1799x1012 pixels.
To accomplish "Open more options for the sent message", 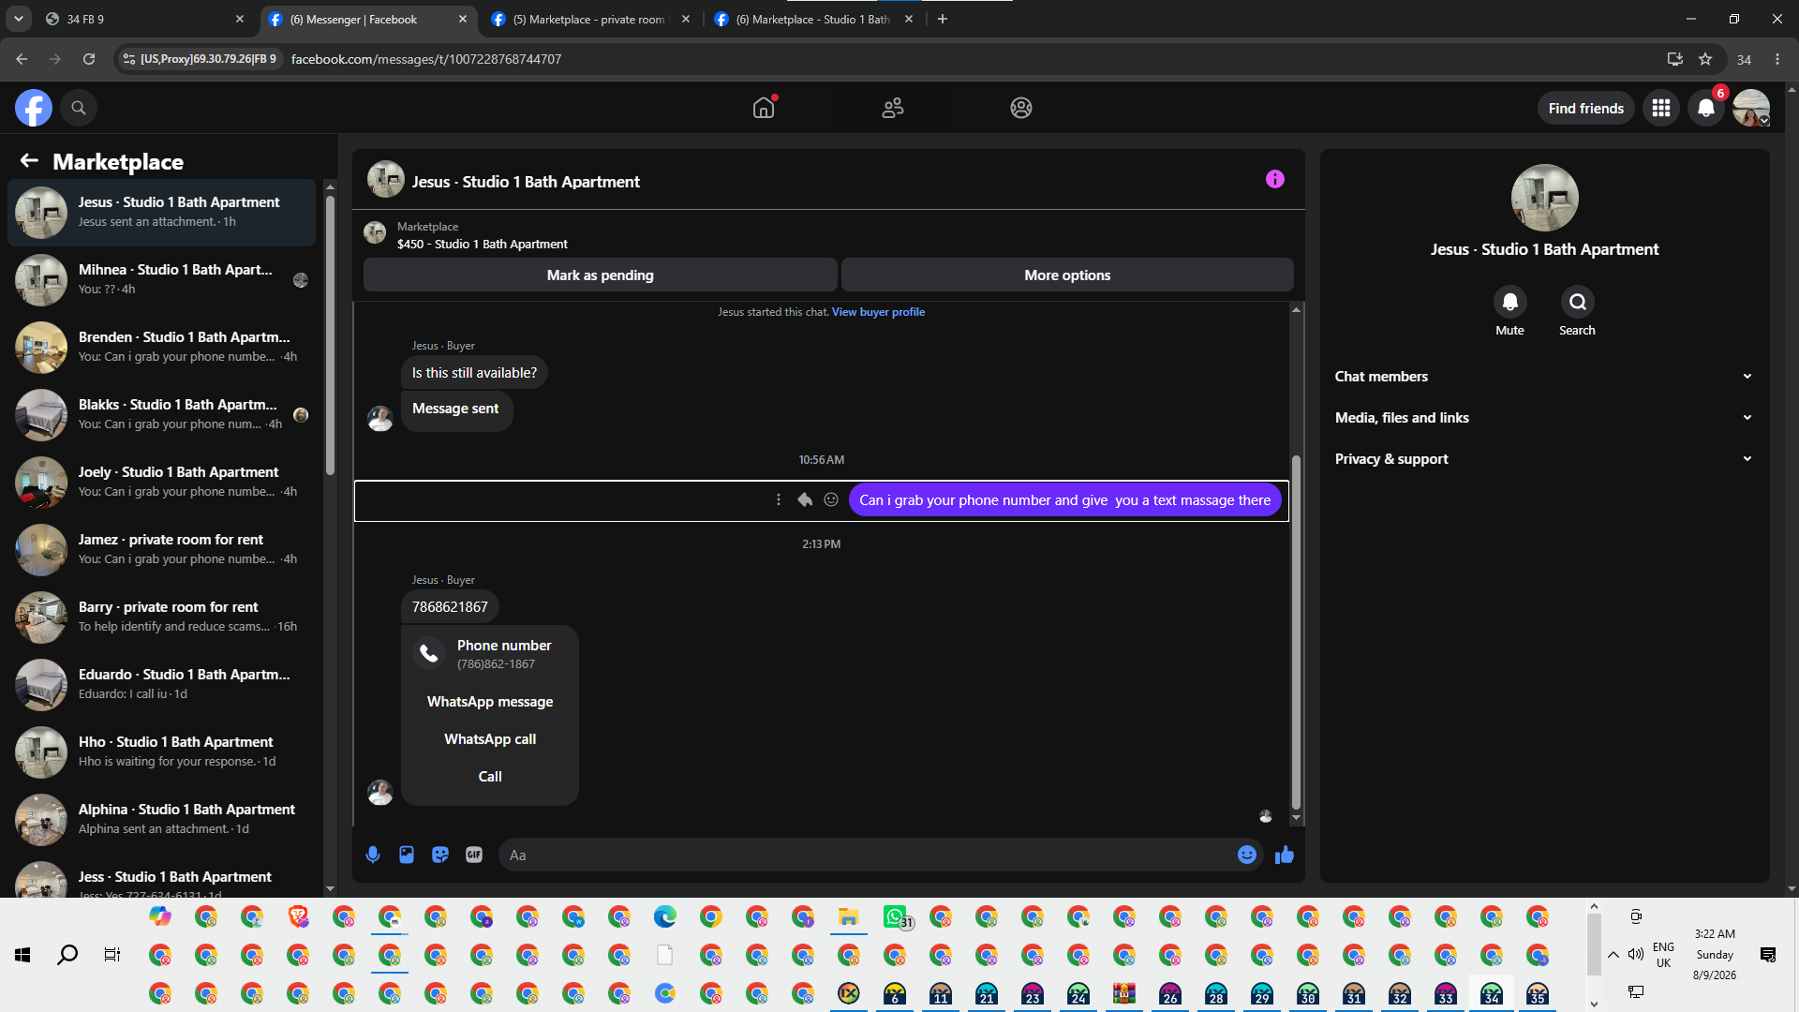I will pyautogui.click(x=778, y=499).
